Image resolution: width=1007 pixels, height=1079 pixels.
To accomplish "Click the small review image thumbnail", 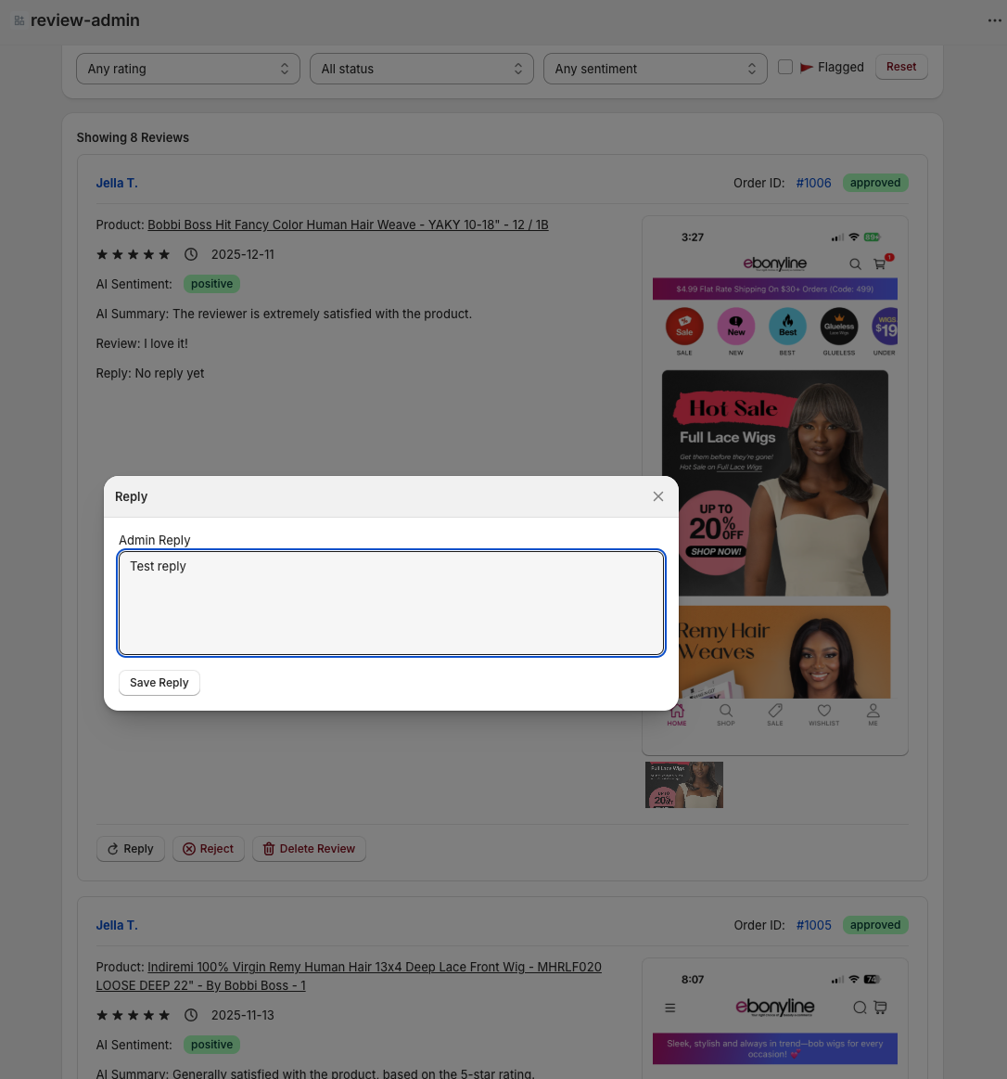I will (x=684, y=785).
